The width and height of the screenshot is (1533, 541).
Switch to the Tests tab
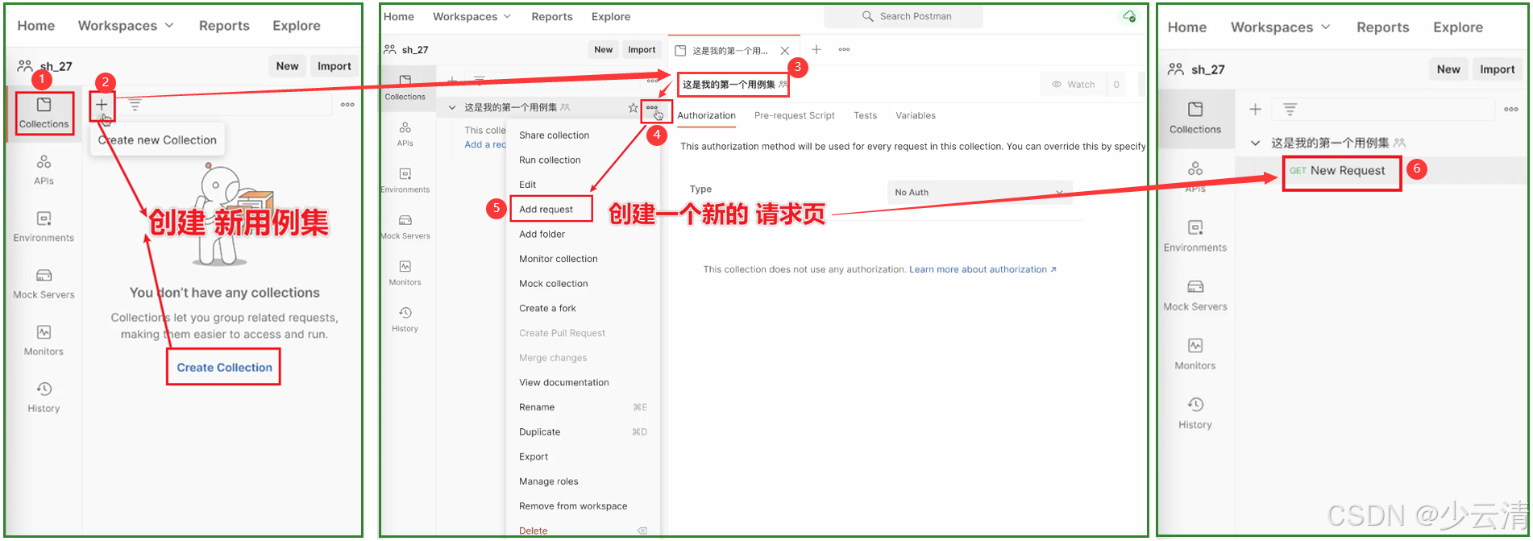[x=865, y=115]
